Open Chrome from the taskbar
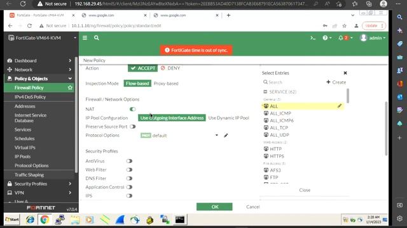 click(x=45, y=220)
